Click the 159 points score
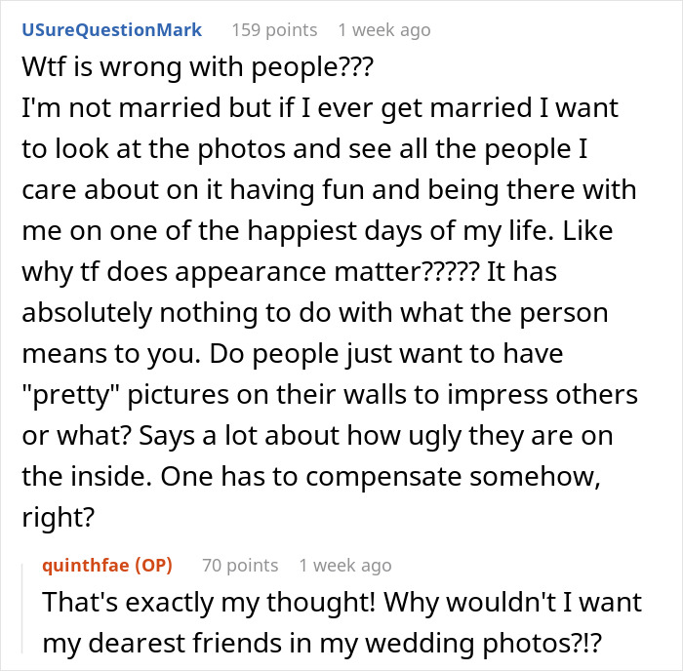 point(273,30)
